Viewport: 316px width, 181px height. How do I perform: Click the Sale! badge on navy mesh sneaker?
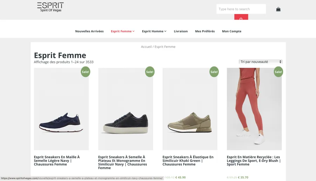click(85, 72)
